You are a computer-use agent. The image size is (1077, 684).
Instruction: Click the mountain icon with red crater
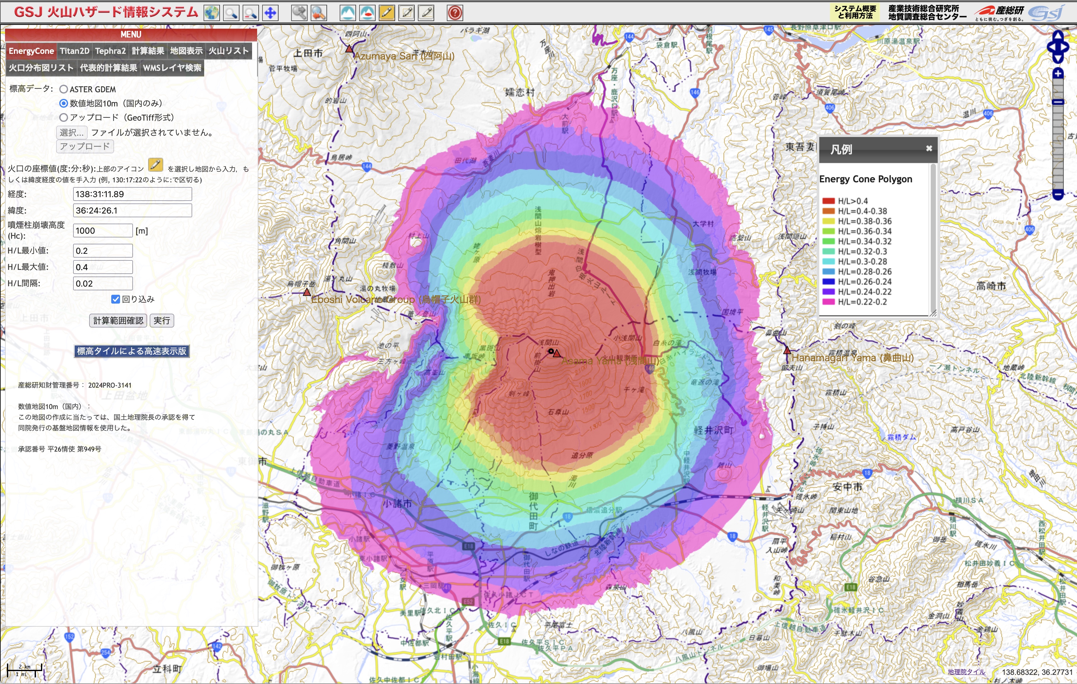[x=367, y=13]
